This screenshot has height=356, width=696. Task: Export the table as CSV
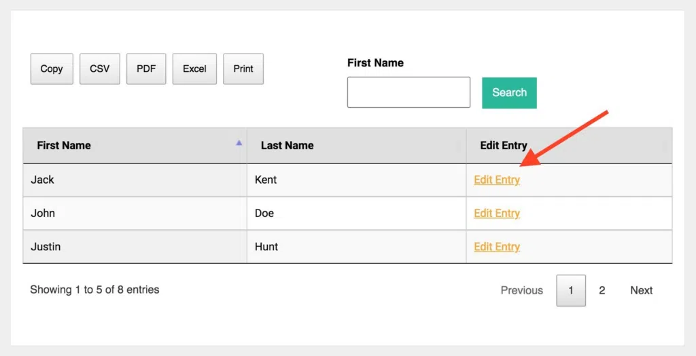tap(99, 68)
